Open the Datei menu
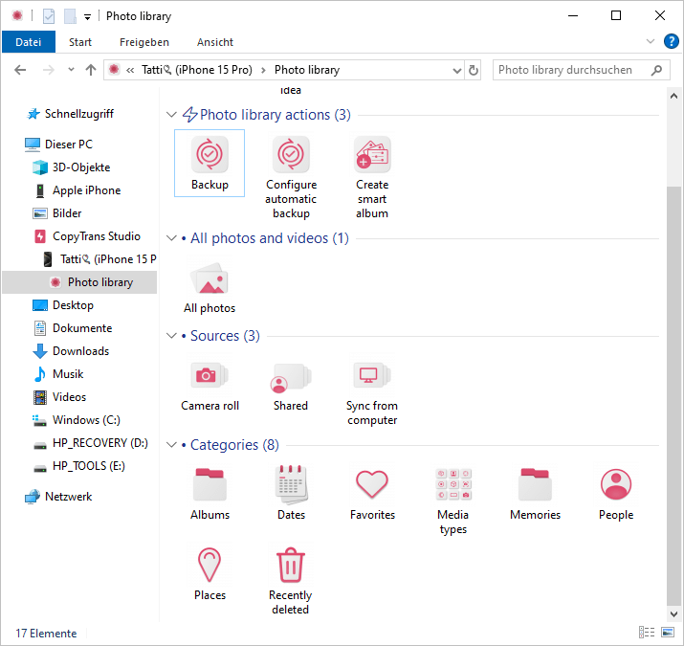Screen dimensions: 684x646 point(29,42)
